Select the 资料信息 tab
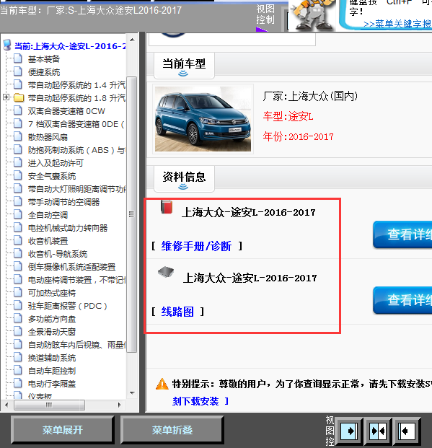 184,179
